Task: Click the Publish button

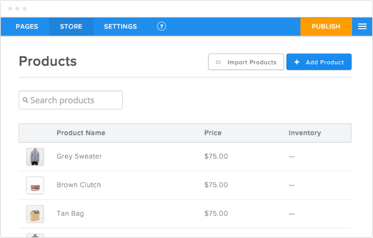Action: click(326, 27)
